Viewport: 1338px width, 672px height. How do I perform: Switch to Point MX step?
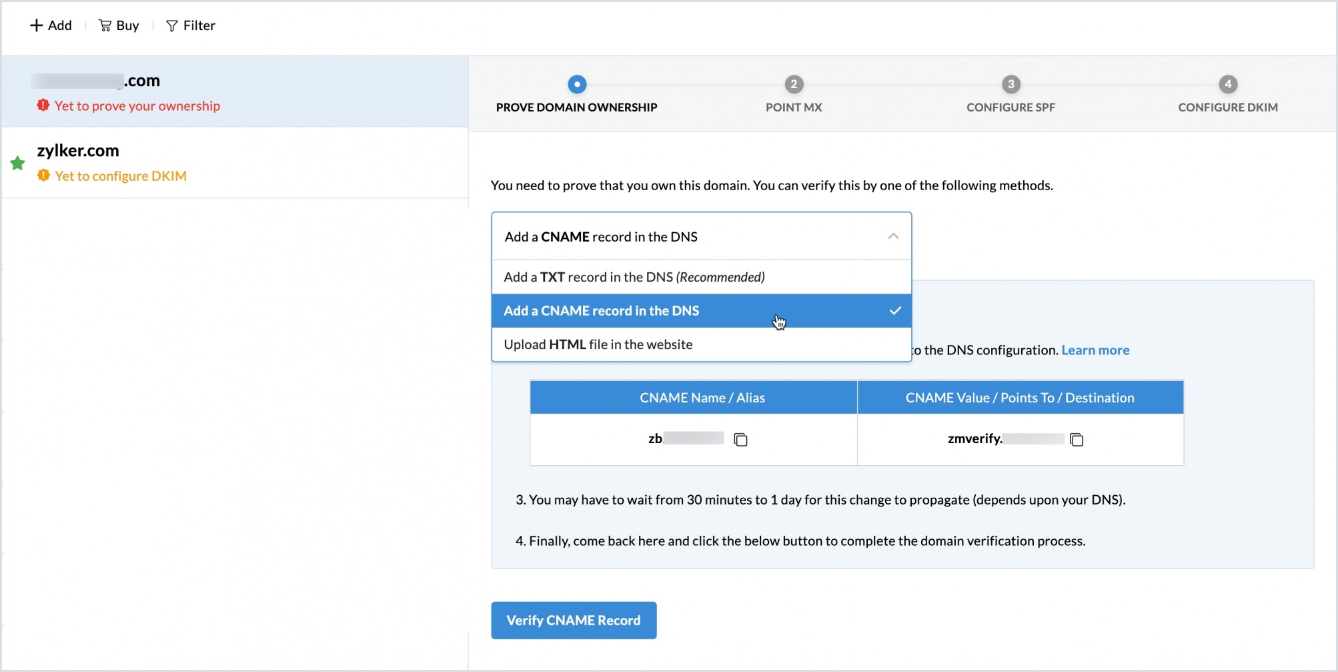coord(794,107)
